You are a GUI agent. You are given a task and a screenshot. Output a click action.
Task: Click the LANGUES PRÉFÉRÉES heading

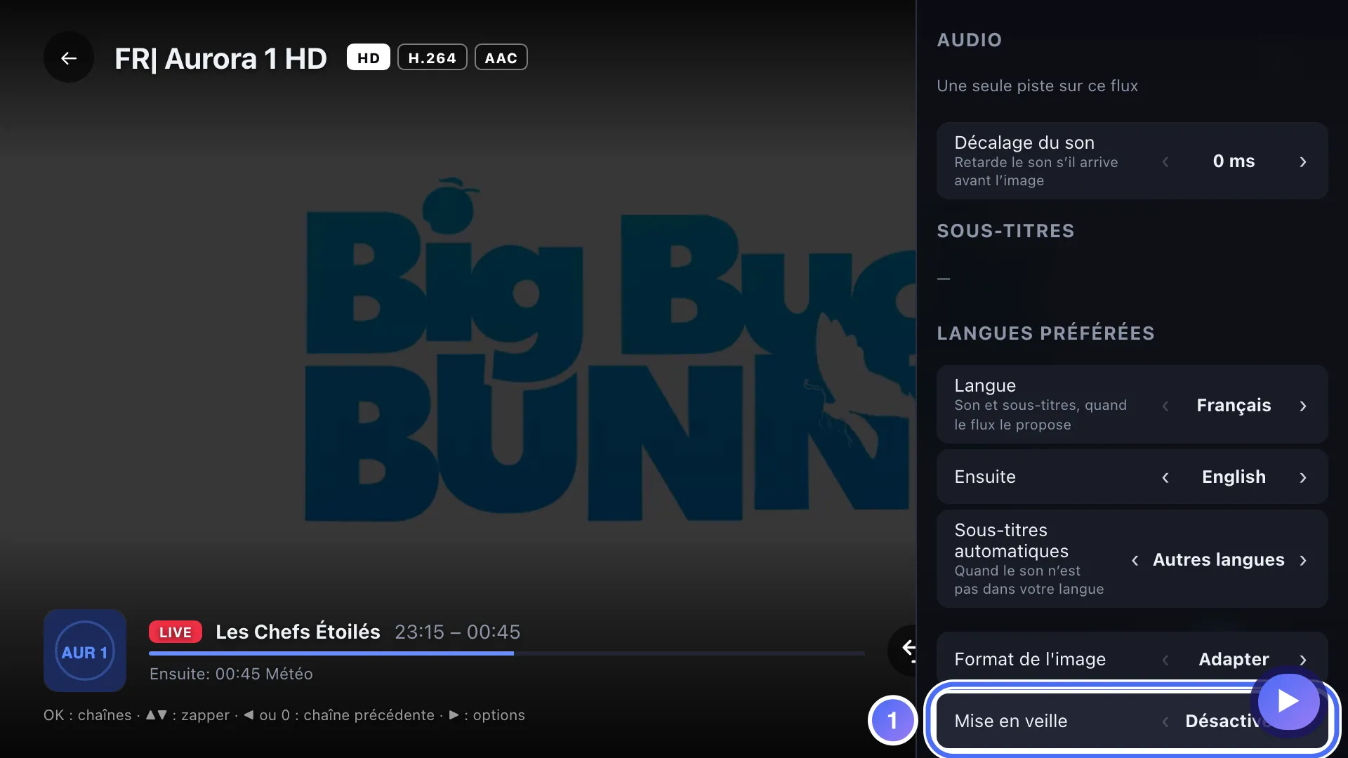point(1045,333)
